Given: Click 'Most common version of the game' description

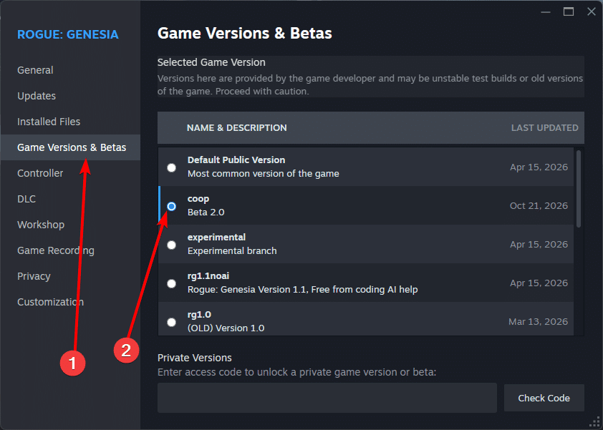Looking at the screenshot, I should click(x=264, y=174).
